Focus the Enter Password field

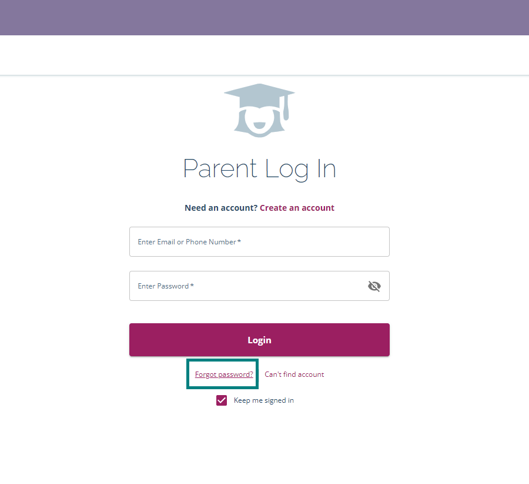(x=247, y=286)
